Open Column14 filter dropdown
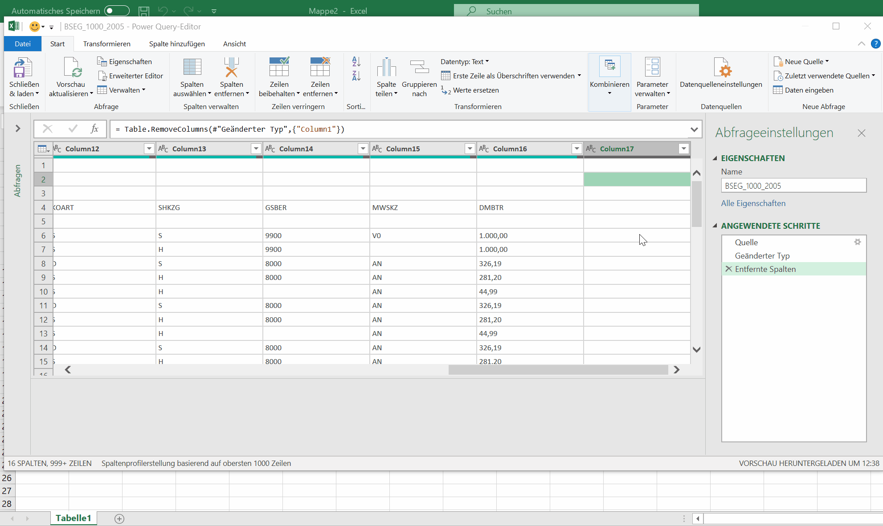Image resolution: width=883 pixels, height=526 pixels. click(363, 149)
